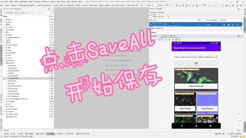Open Logcat panel settings gear

point(238,130)
